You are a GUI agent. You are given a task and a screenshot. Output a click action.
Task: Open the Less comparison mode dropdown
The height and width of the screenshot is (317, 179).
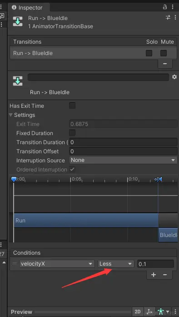[116, 264]
